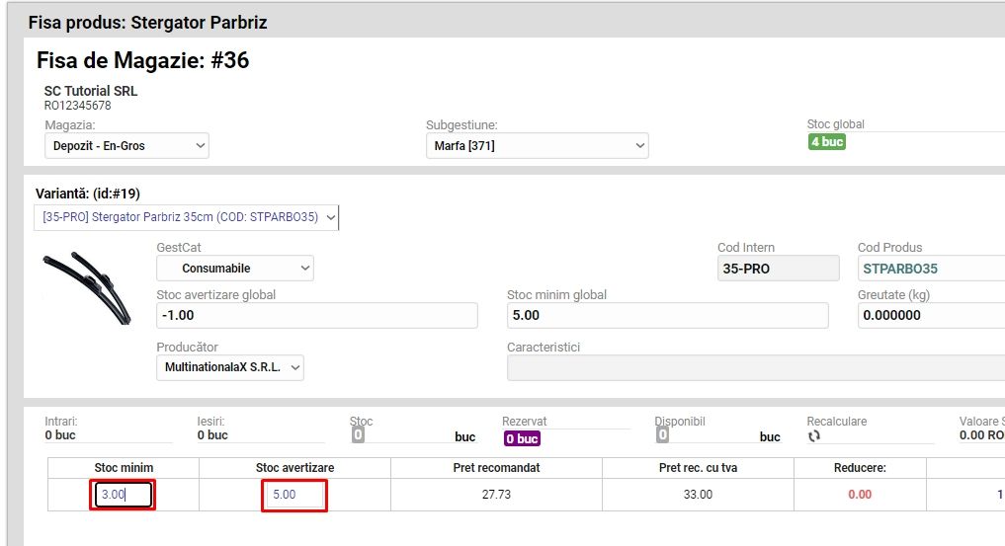1005x546 pixels.
Task: Open the GestCat Consumabile dropdown
Action: point(234,268)
